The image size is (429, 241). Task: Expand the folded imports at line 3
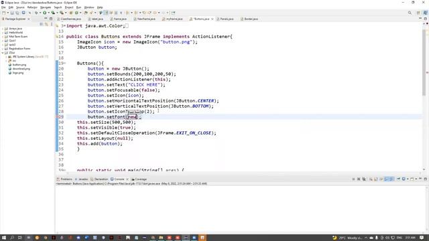tap(65, 26)
